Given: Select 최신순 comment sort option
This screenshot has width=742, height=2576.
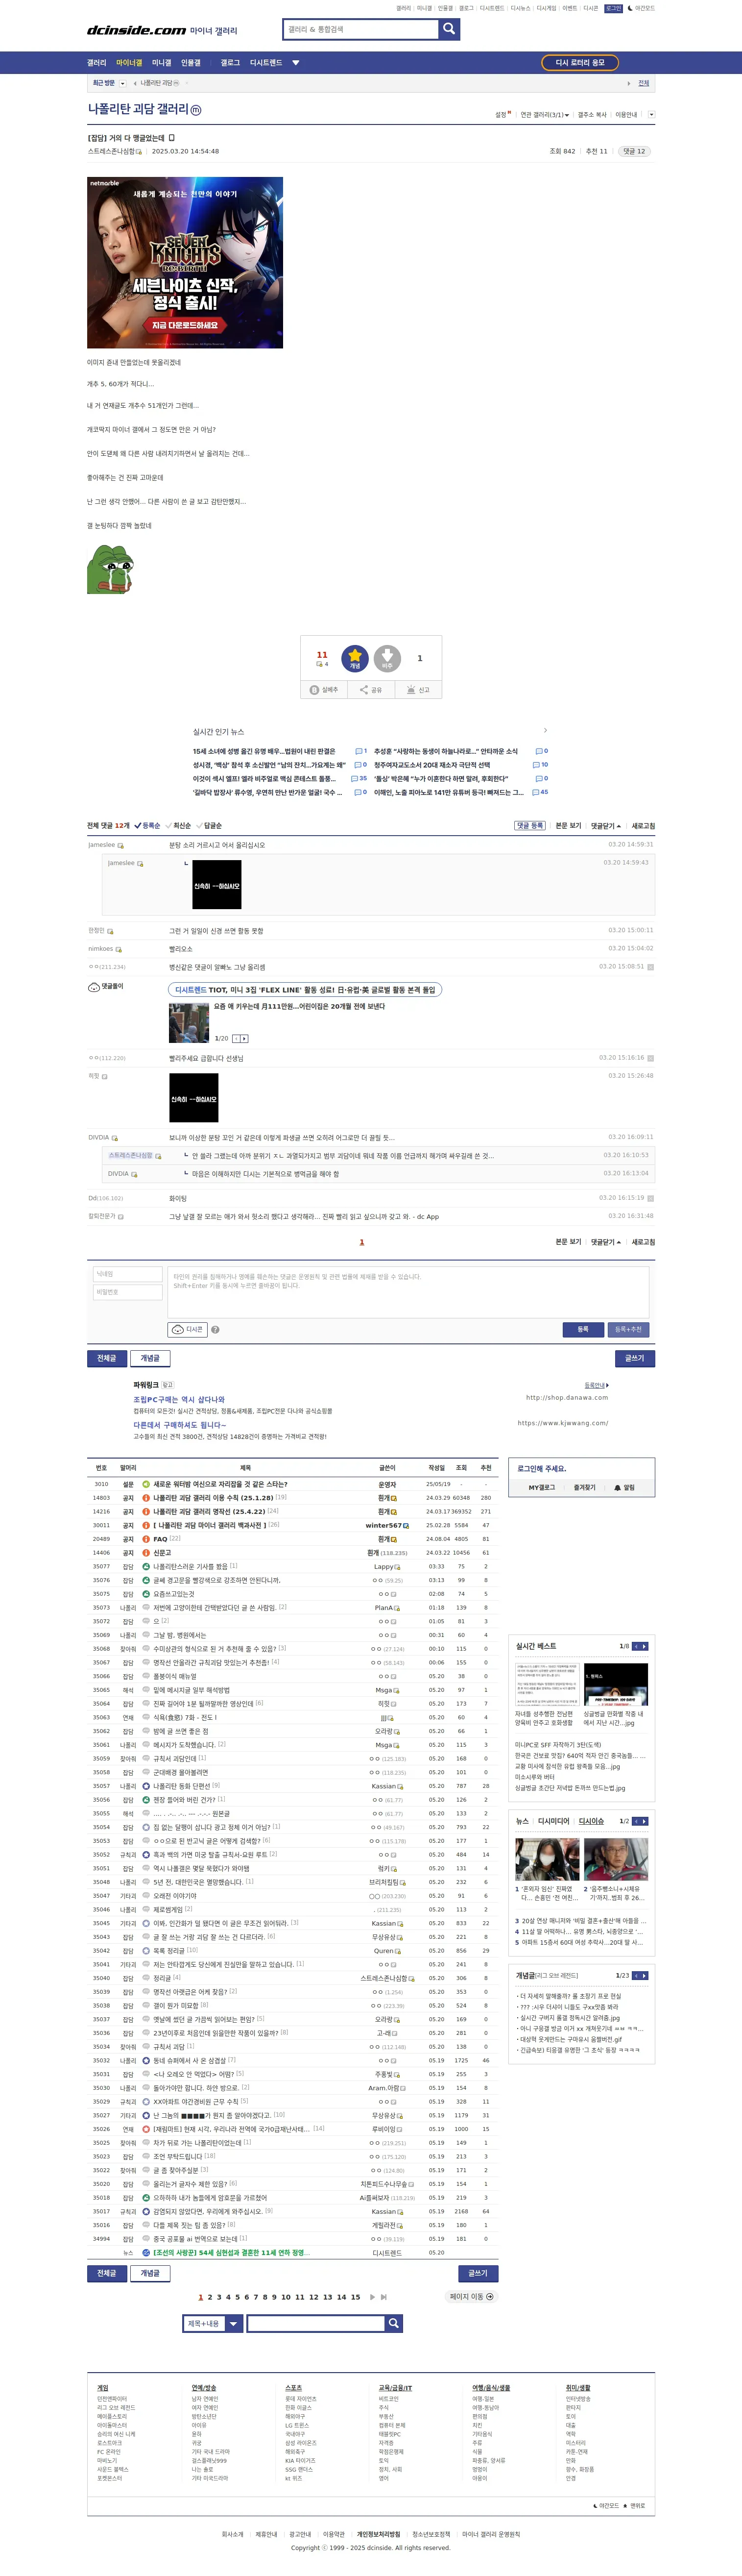Looking at the screenshot, I should 179,826.
